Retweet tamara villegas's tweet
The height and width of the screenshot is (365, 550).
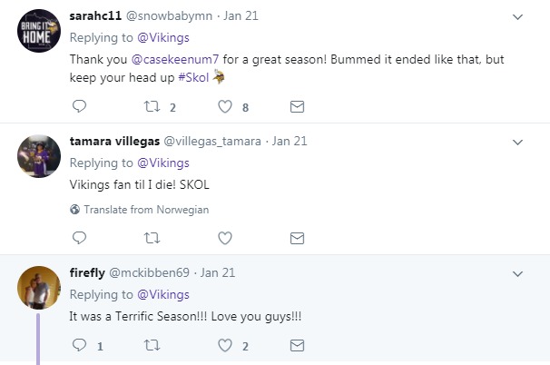pyautogui.click(x=152, y=239)
